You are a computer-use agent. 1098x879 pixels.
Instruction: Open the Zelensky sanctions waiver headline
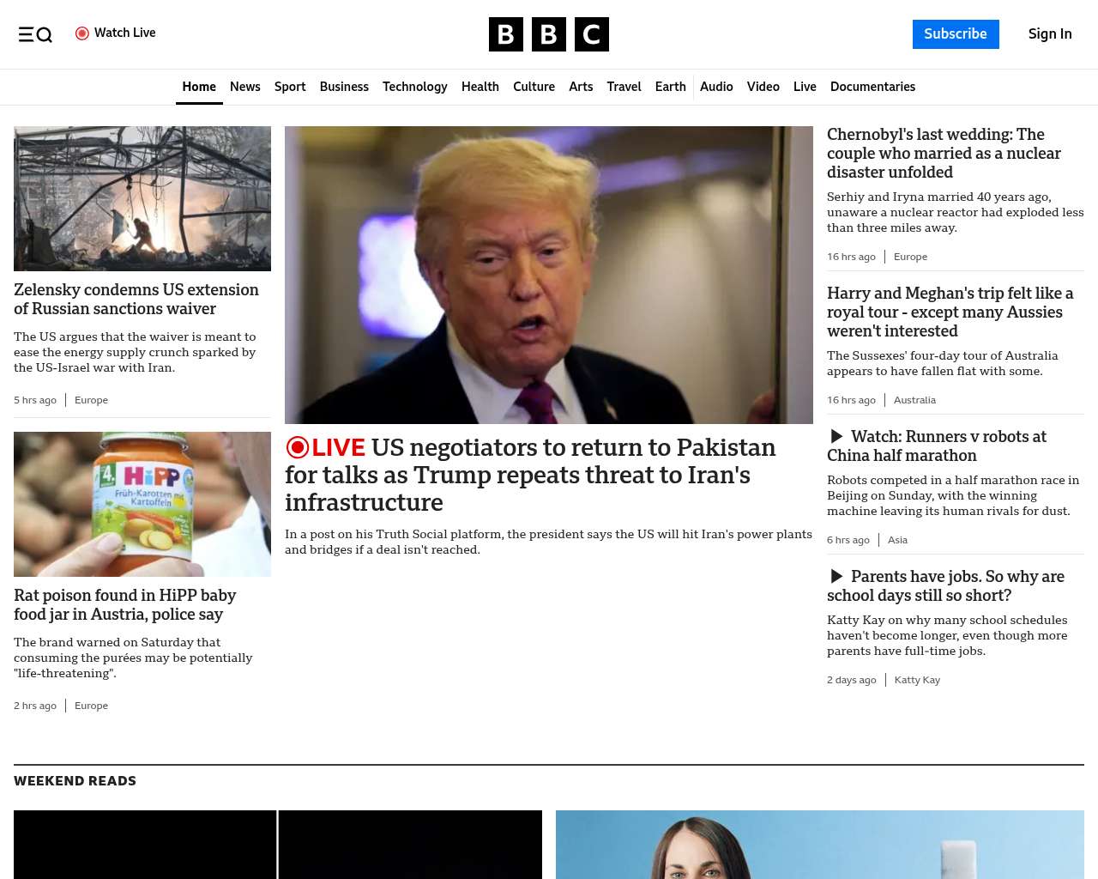(x=136, y=300)
